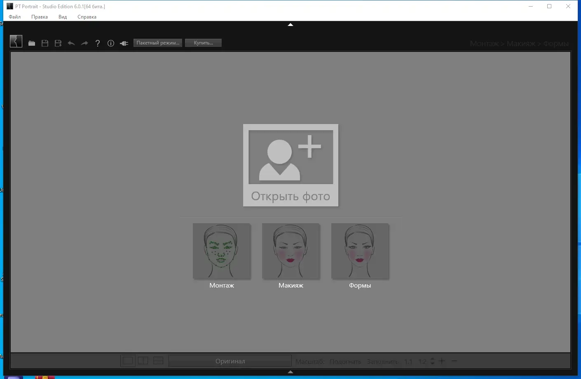This screenshot has width=581, height=379.
Task: Open the Правка menu
Action: point(40,17)
